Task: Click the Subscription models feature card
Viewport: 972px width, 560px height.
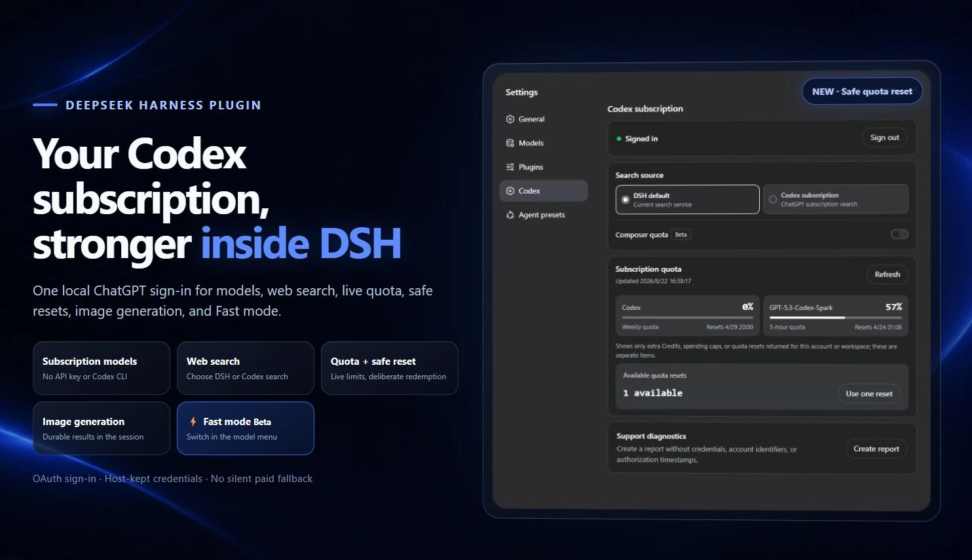Action: point(102,368)
